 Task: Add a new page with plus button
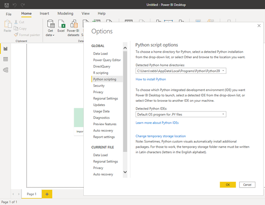tap(47, 194)
